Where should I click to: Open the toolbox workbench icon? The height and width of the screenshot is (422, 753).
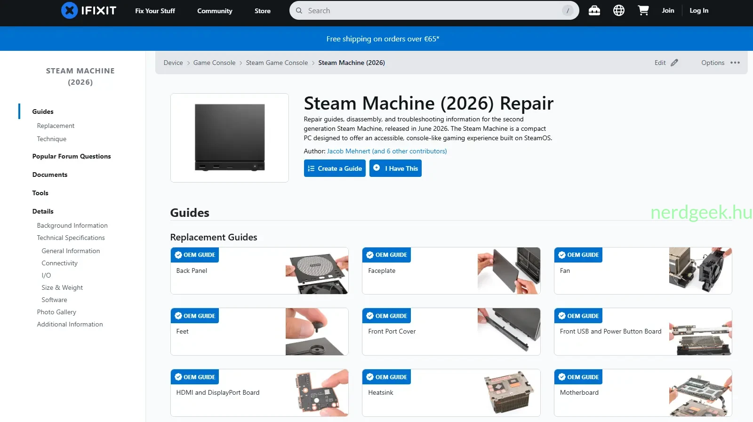(x=594, y=10)
